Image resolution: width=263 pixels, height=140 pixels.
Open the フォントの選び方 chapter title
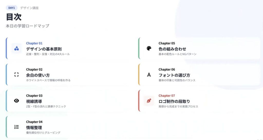pyautogui.click(x=174, y=75)
